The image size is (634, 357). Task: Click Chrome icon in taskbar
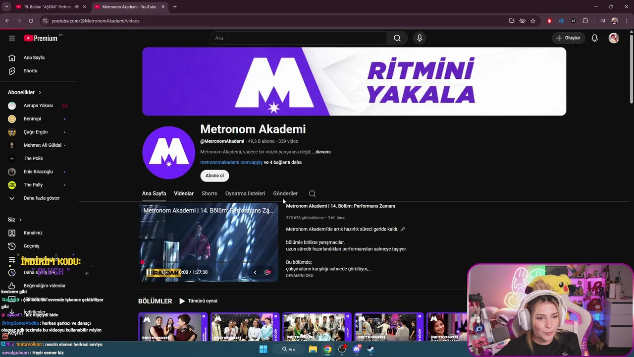tap(327, 349)
